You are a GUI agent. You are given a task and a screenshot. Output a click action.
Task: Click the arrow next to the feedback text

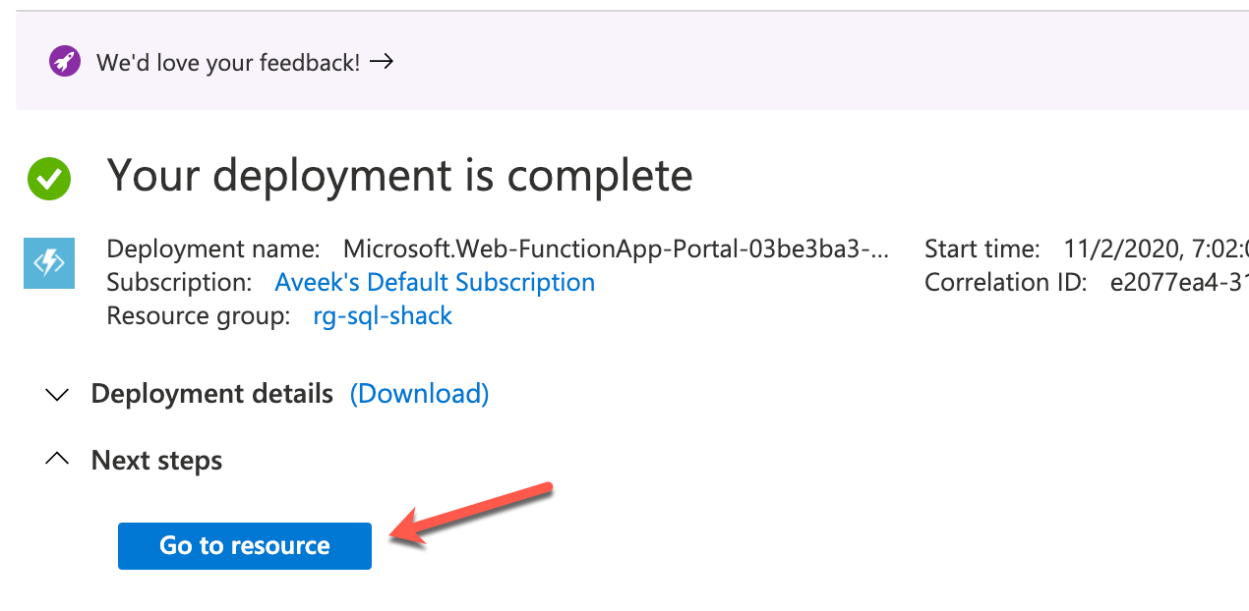[382, 62]
